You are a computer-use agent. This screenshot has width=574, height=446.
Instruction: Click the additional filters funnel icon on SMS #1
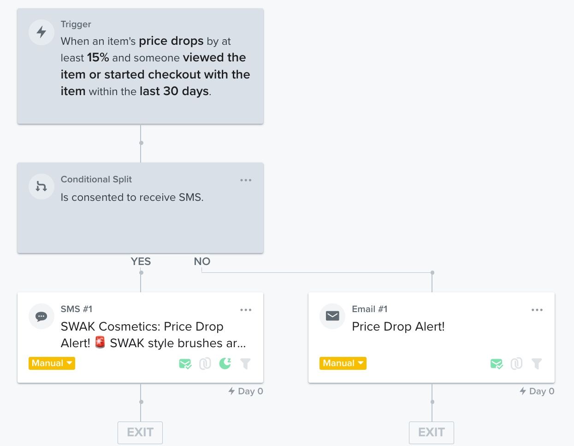point(245,364)
